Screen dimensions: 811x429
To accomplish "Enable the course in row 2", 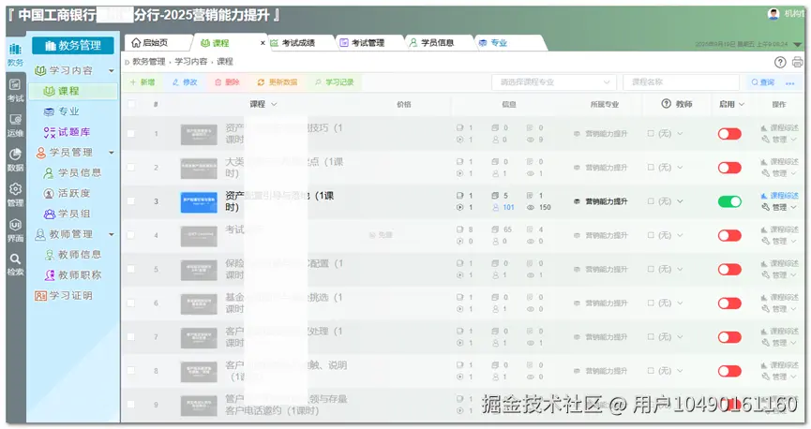I will tap(729, 168).
